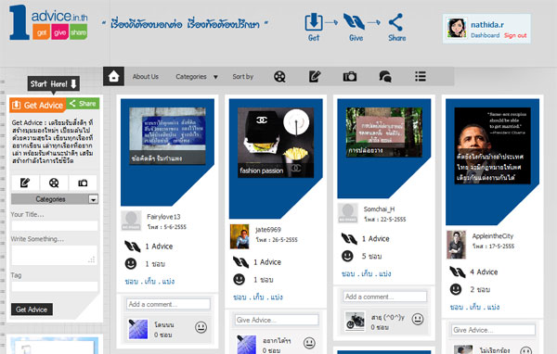
Task: Open chat bubbles icon in navbar
Action: pos(385,76)
